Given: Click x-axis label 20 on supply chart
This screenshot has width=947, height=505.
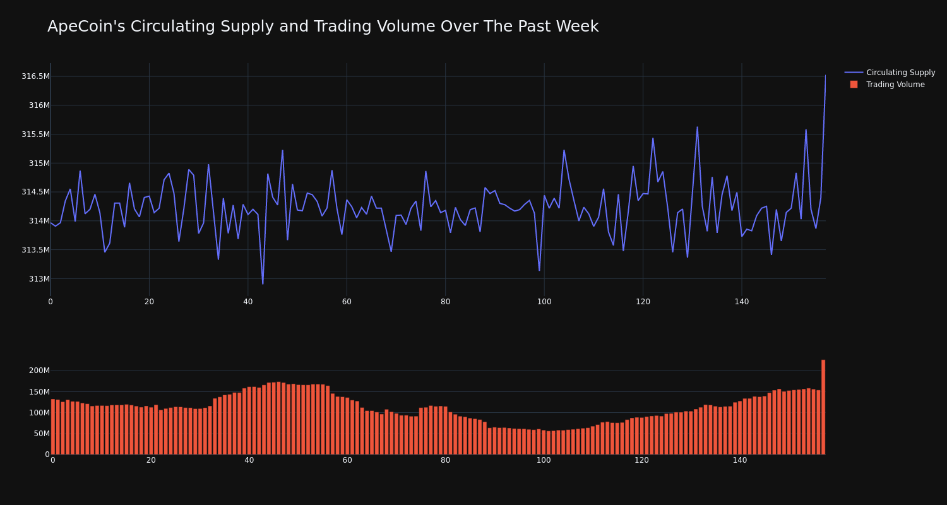Looking at the screenshot, I should (149, 302).
